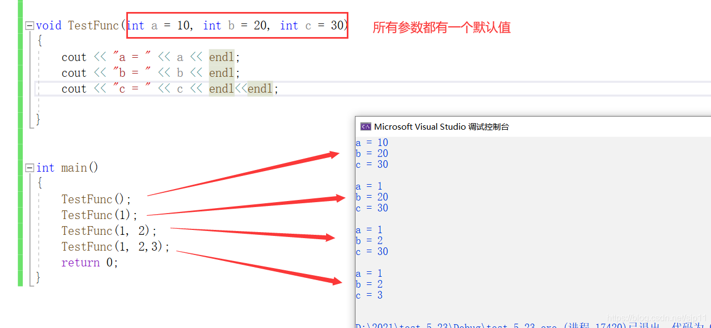
Task: Click the call 'TestFunc(1);'
Action: (100, 215)
